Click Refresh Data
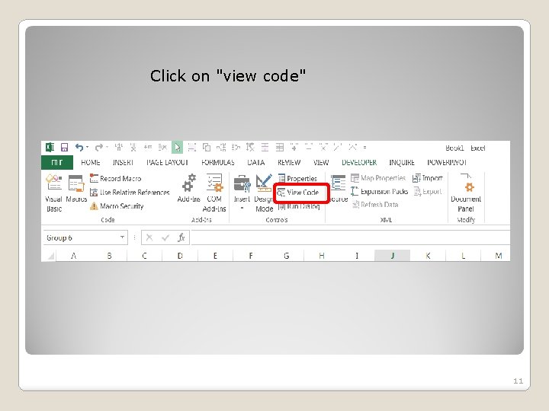Viewport: 549px width, 411px height. pyautogui.click(x=375, y=205)
